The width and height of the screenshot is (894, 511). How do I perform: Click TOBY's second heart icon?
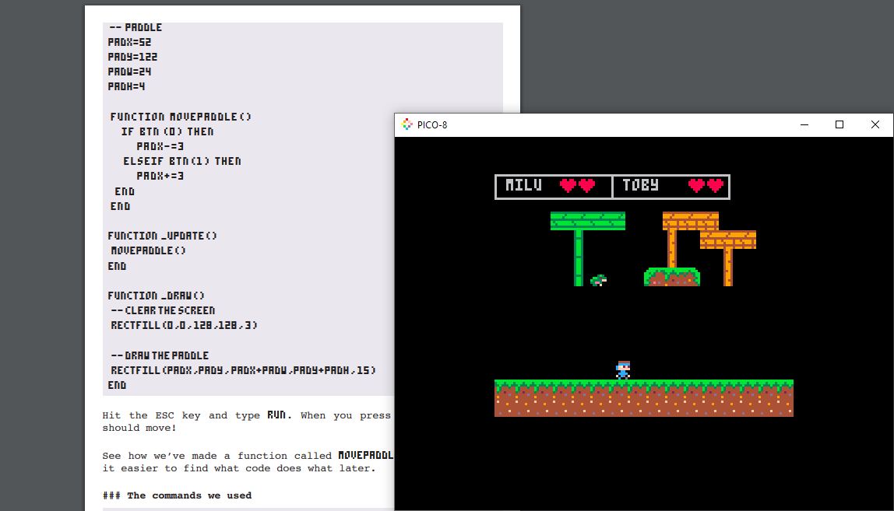715,185
